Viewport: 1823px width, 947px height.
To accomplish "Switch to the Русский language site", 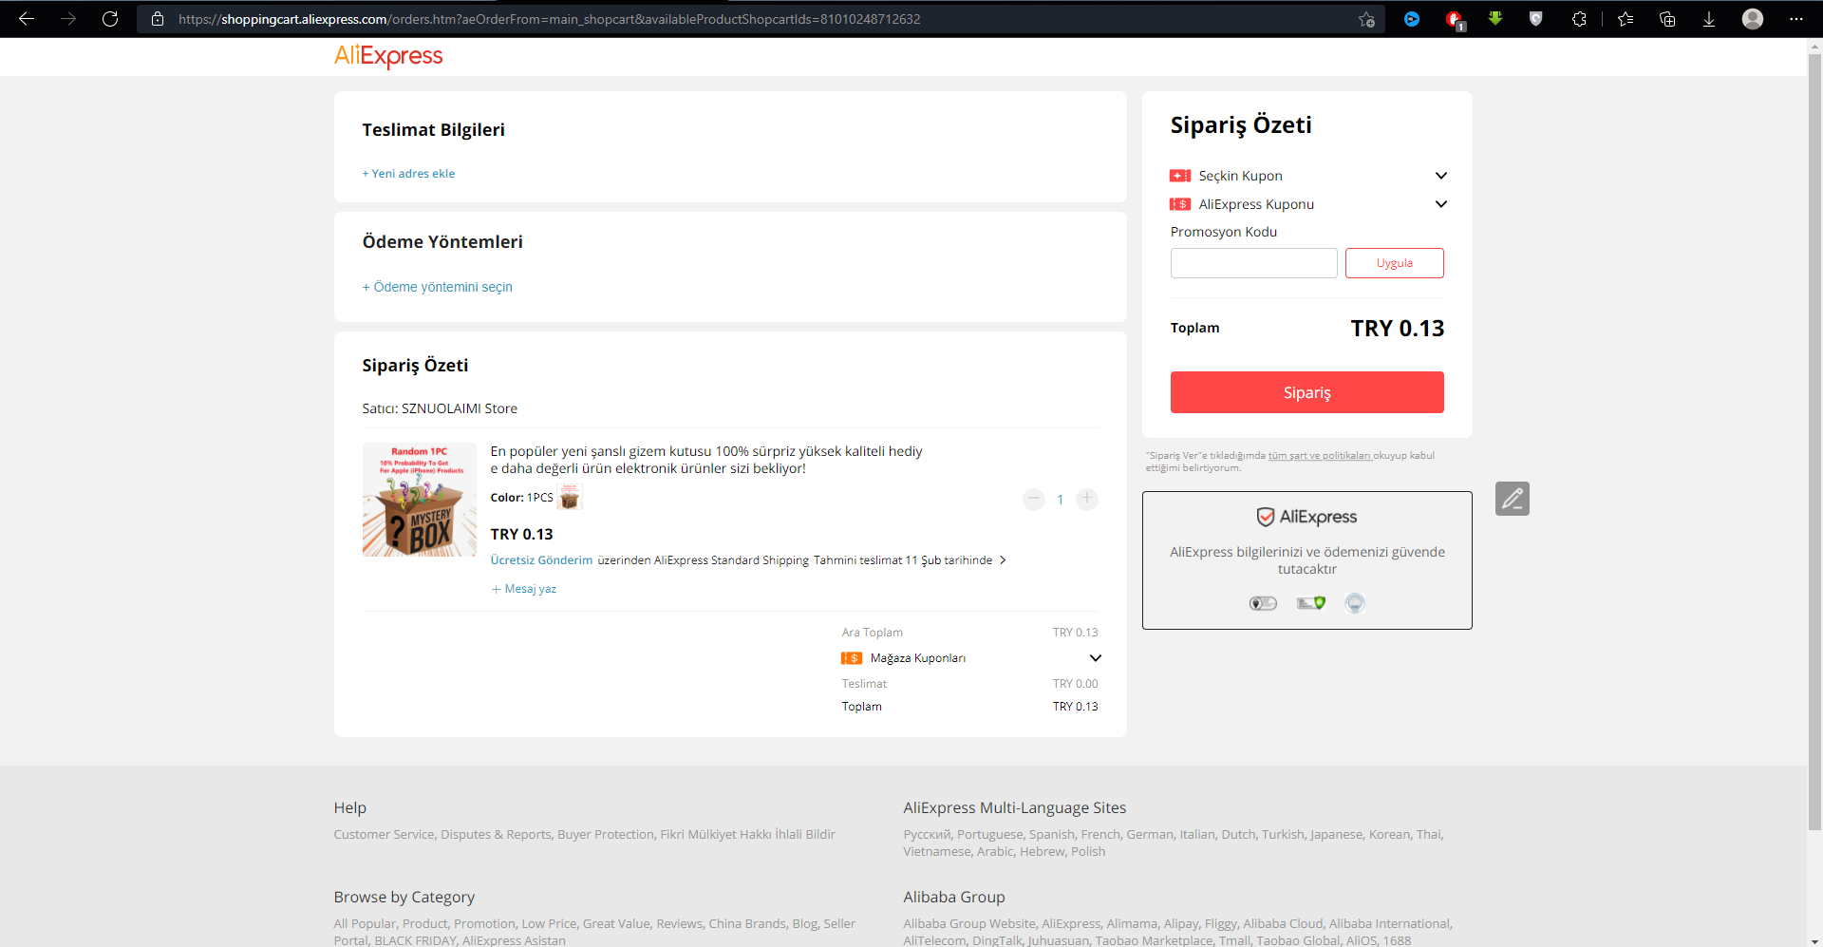I will tap(927, 835).
